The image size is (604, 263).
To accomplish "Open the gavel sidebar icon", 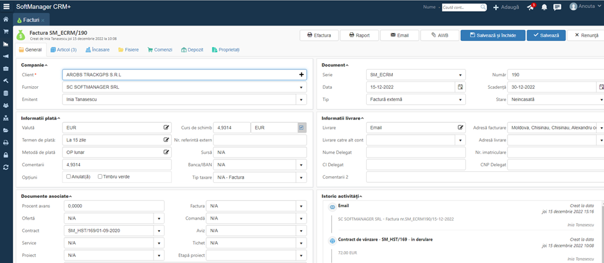I will tap(6, 81).
